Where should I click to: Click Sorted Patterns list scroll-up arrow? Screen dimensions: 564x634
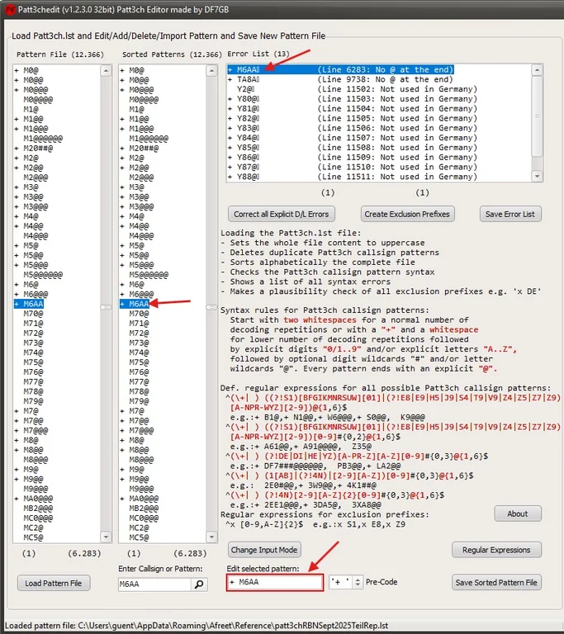(211, 71)
